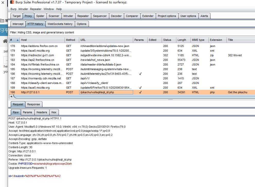This screenshot has height=187, width=255.
Task: Show the Raw request view
Action: (16, 112)
